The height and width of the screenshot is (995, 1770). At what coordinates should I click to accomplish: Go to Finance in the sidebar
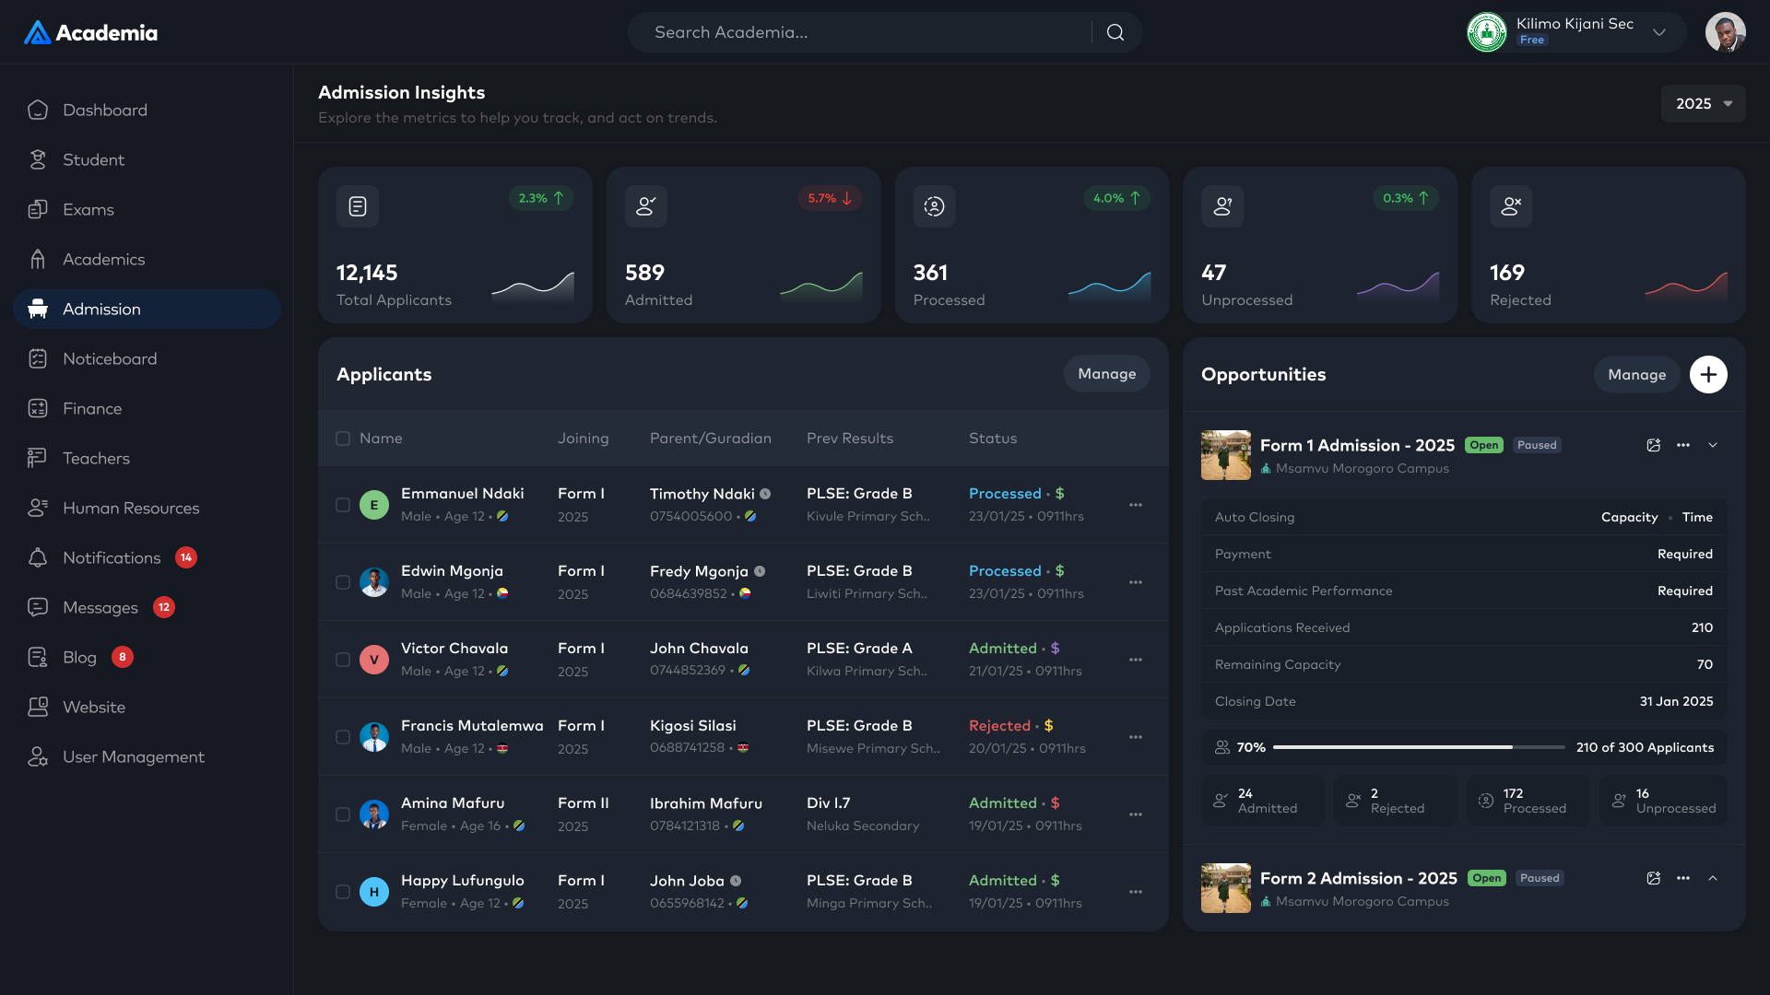[92, 409]
